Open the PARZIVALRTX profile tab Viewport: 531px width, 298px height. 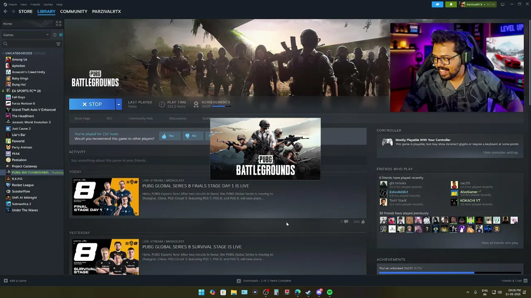coord(107,12)
